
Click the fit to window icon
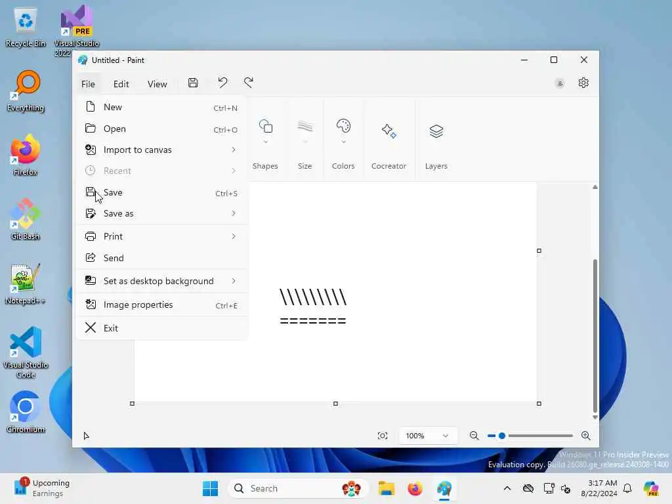(x=383, y=436)
